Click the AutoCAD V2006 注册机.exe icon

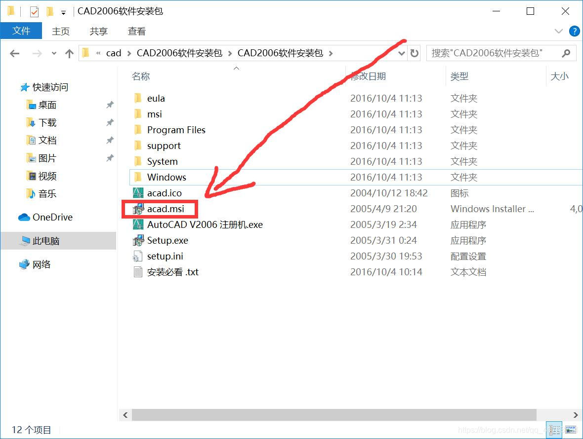(138, 224)
